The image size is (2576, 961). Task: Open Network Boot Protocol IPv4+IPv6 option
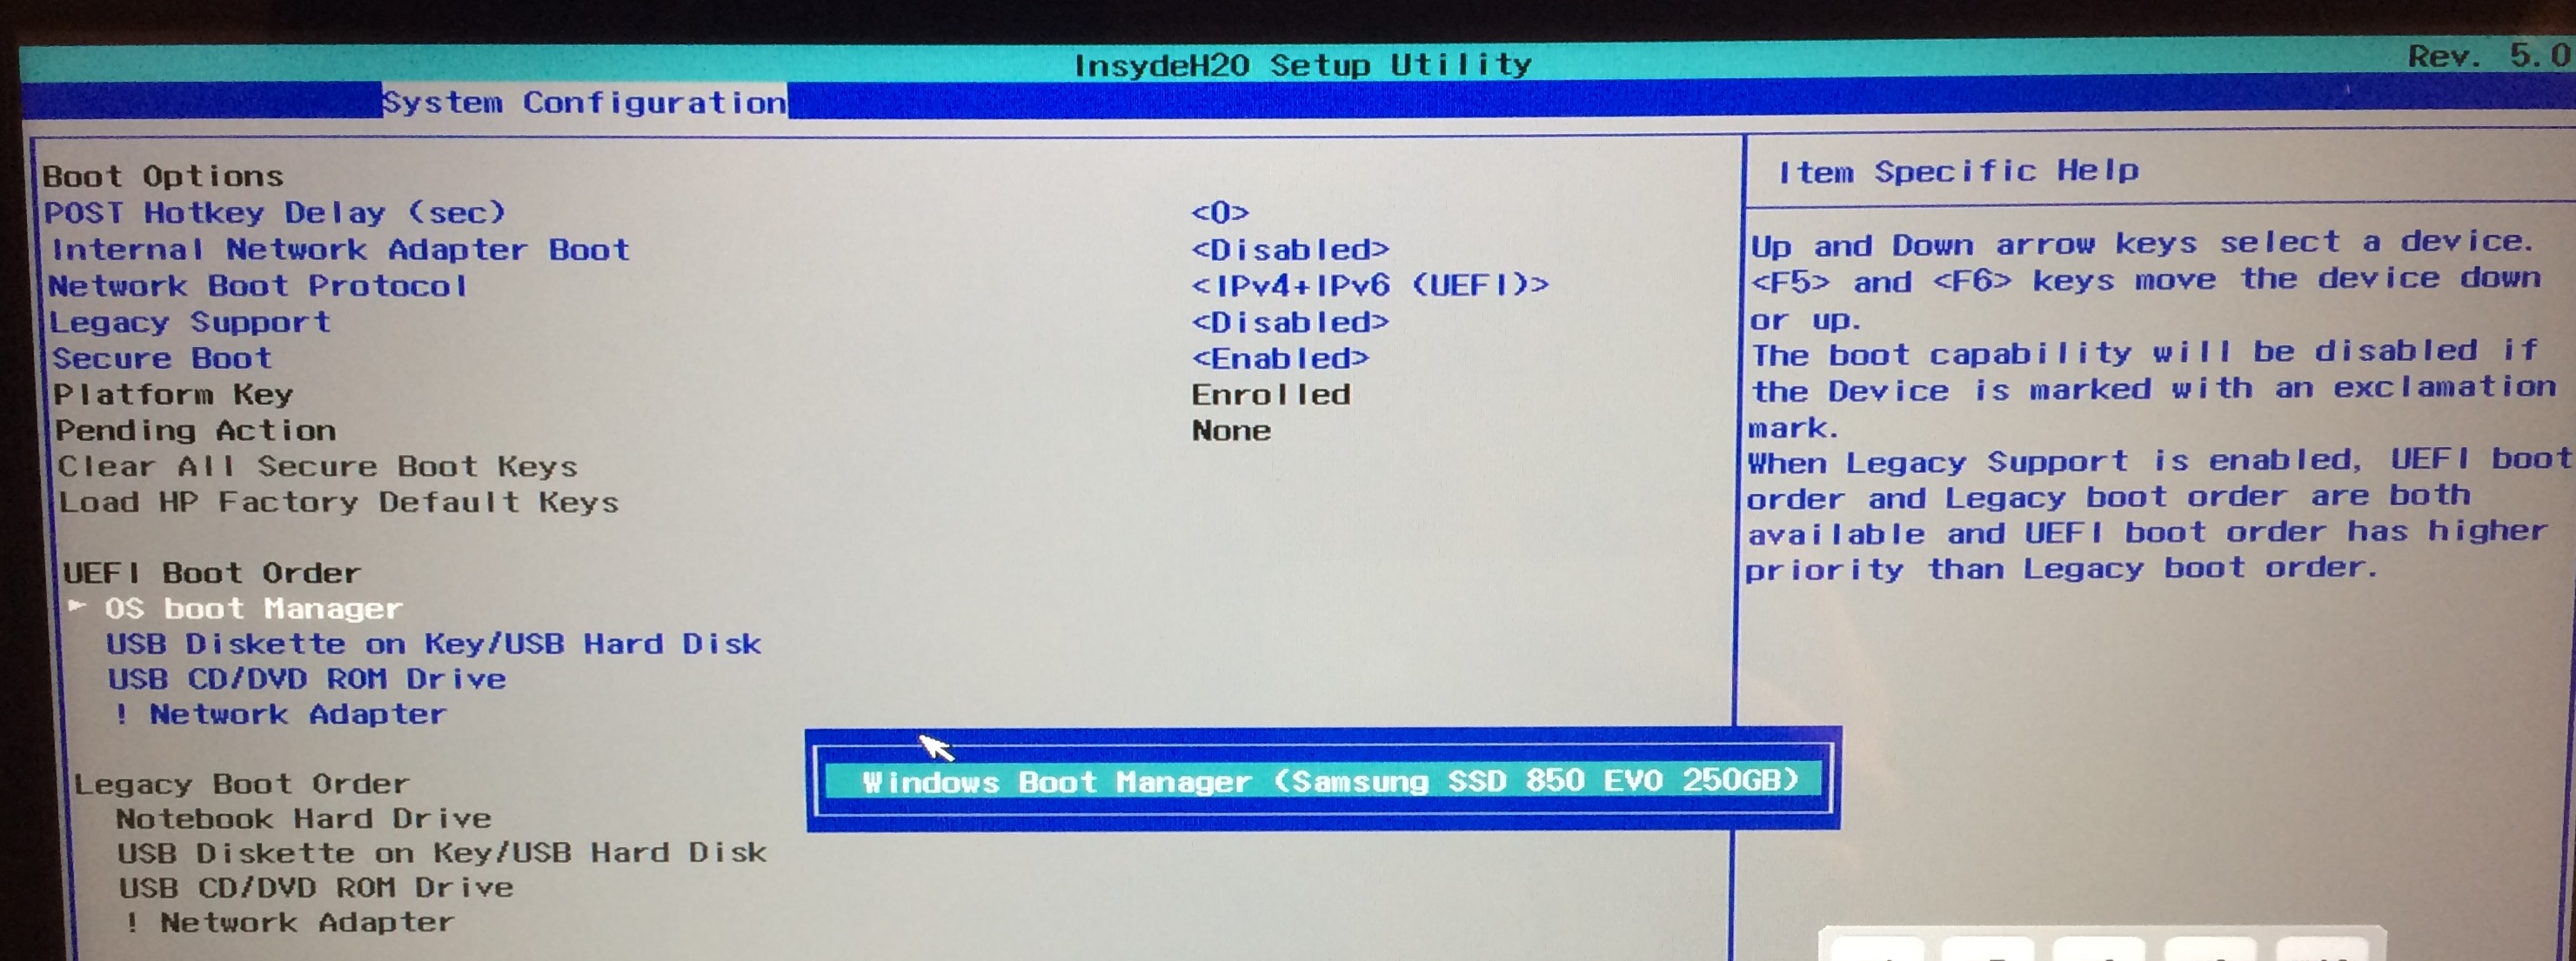pyautogui.click(x=1369, y=286)
